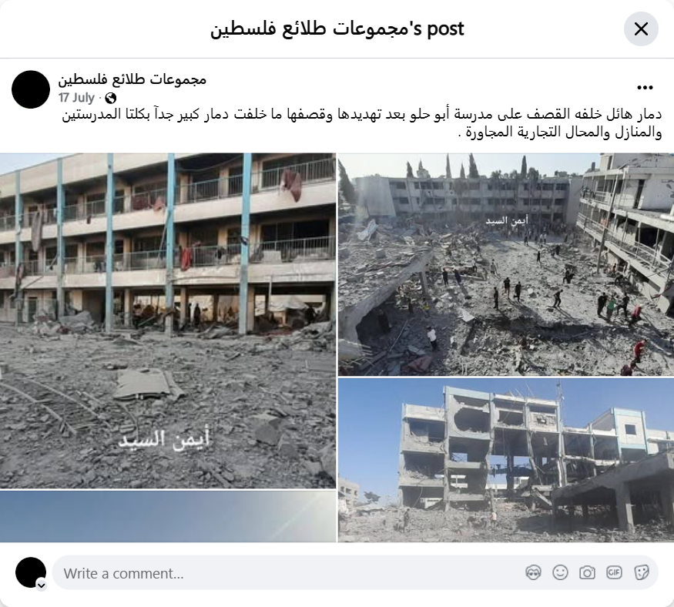Attach a photo using the camera icon

587,572
